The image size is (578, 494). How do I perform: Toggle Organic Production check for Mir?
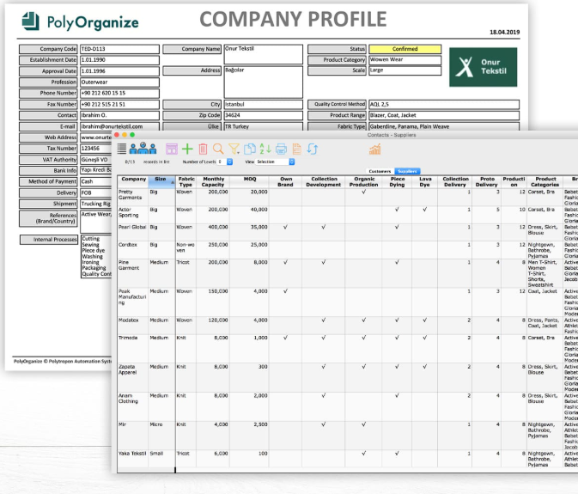point(363,424)
